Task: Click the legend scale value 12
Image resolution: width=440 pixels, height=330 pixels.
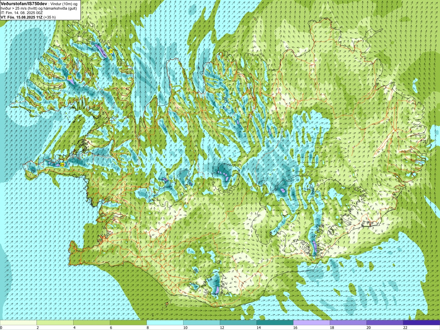Action: (222, 328)
